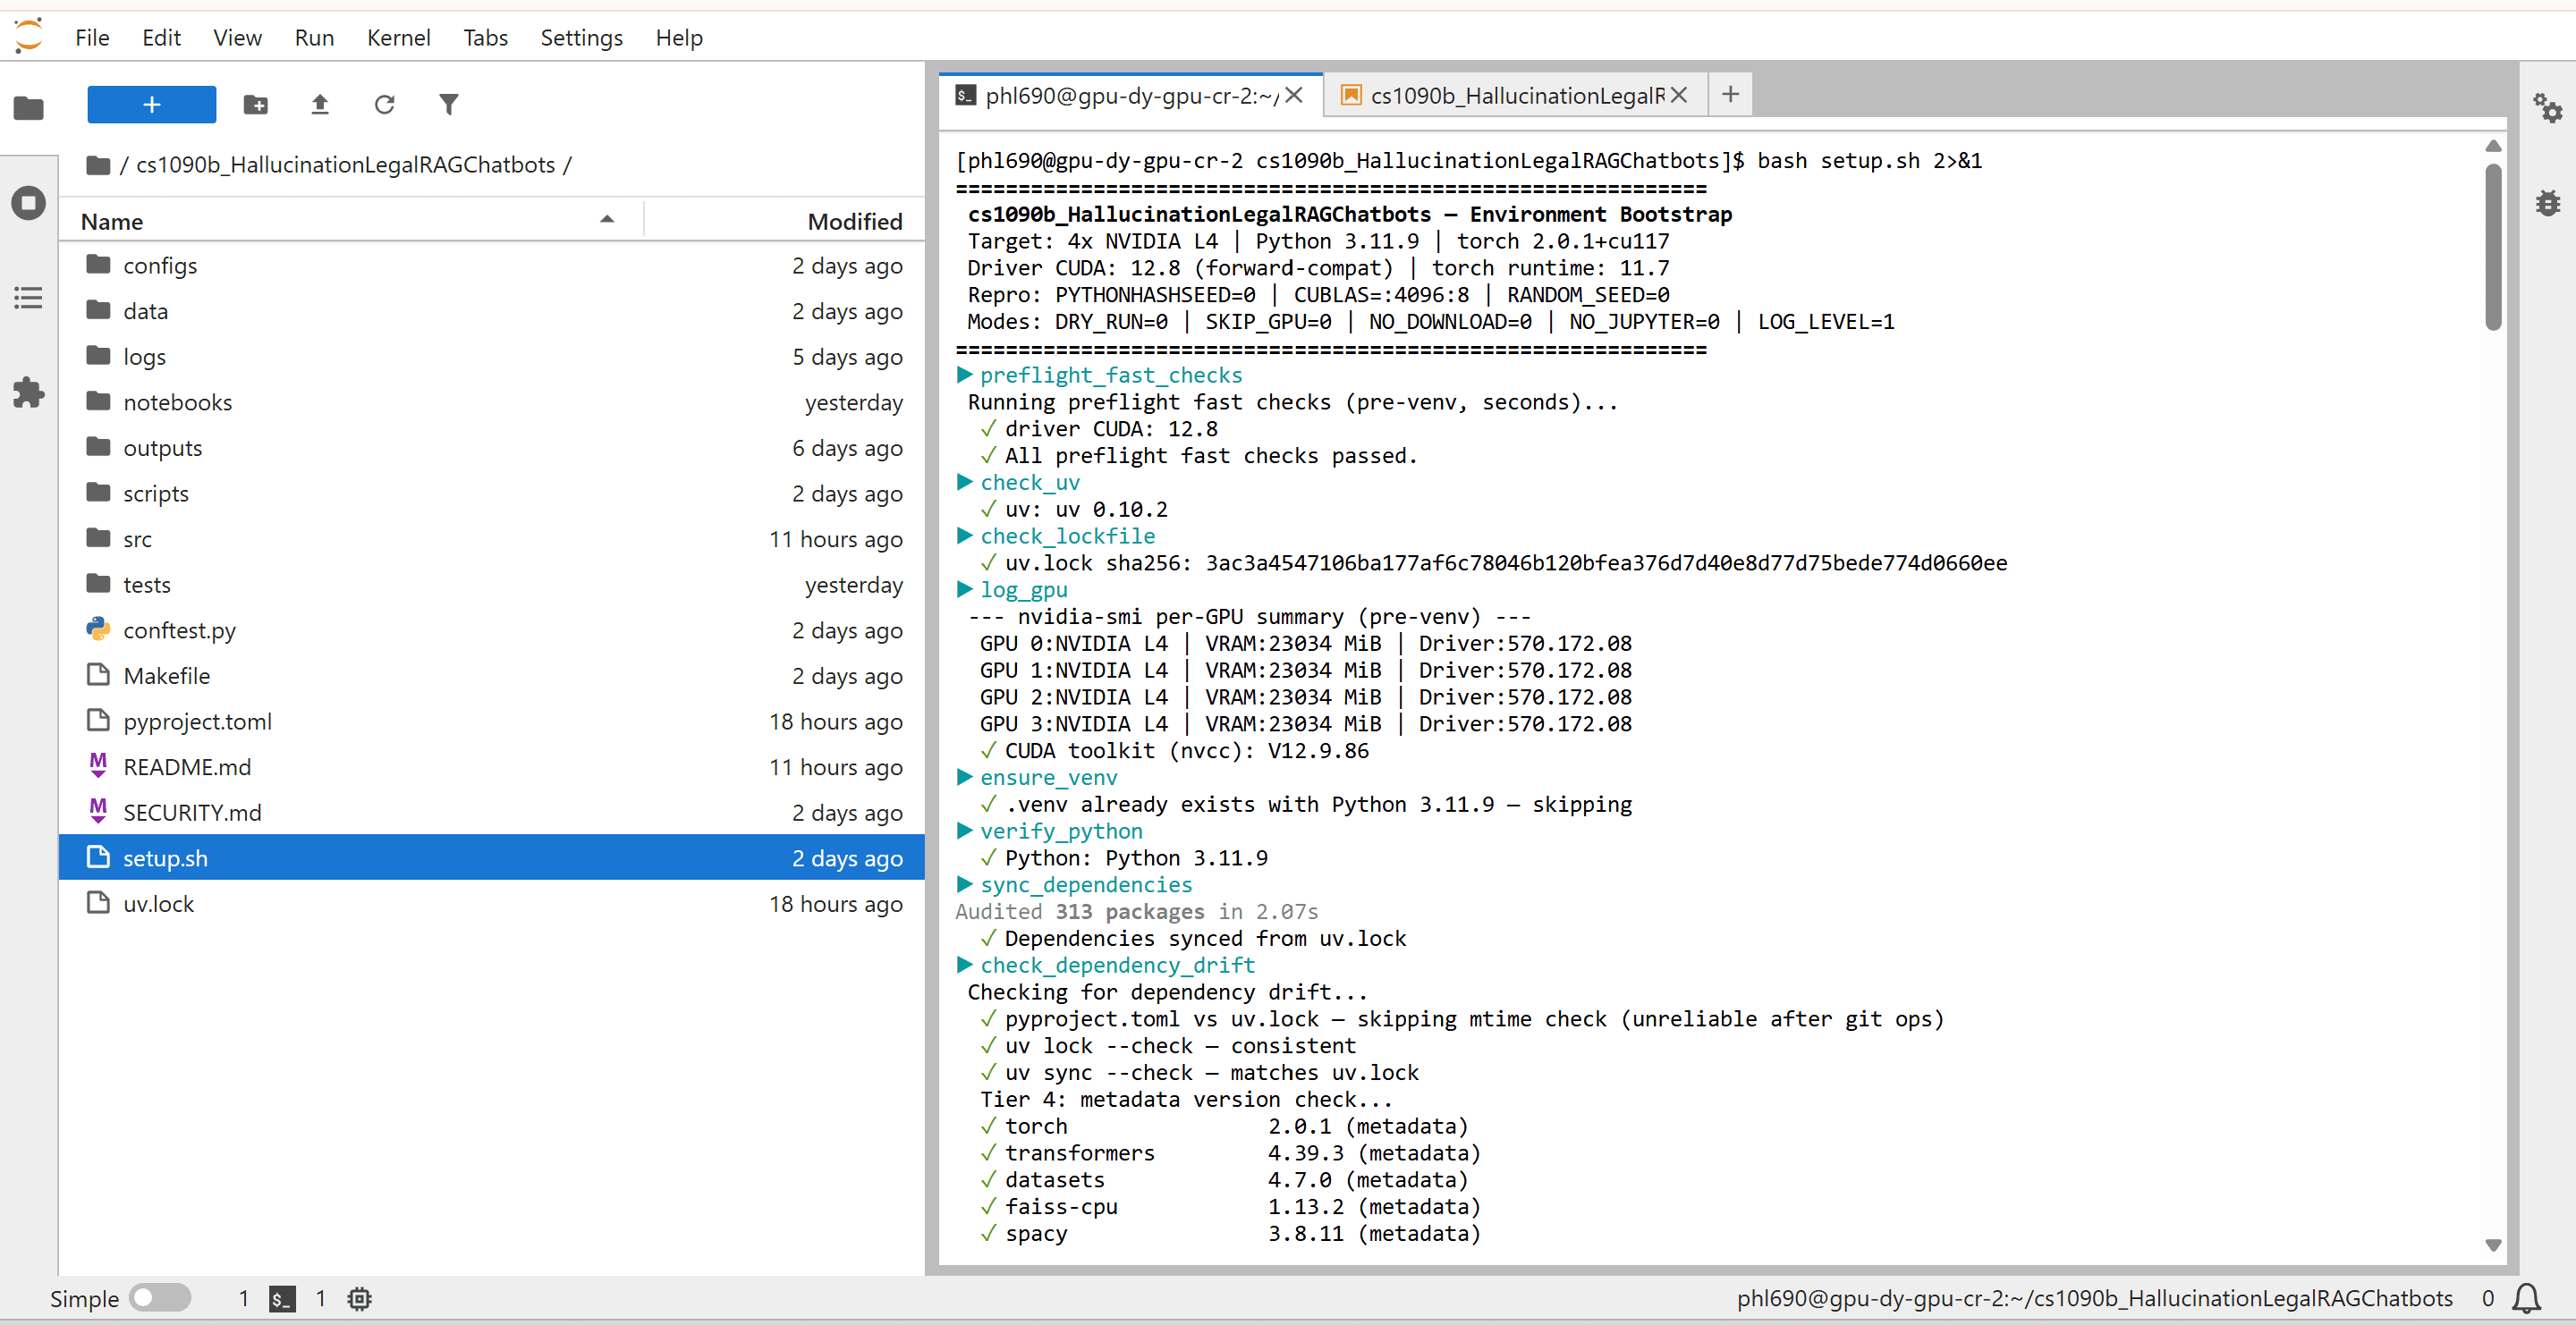This screenshot has width=2576, height=1325.
Task: Open notifications via the bell icon
Action: click(x=2528, y=1298)
